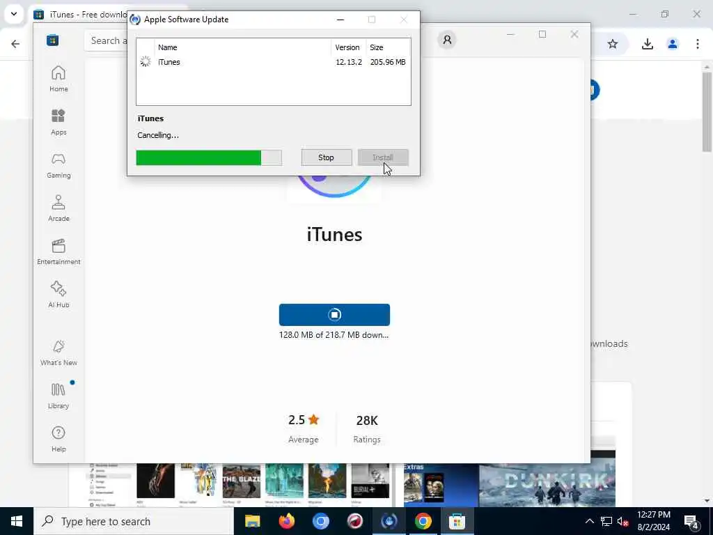The width and height of the screenshot is (713, 535).
Task: Click the update progress bar
Action: click(x=209, y=158)
